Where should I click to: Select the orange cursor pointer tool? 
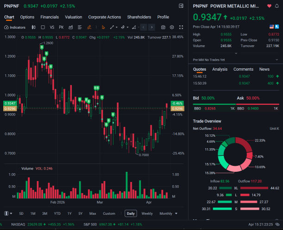click(103, 27)
